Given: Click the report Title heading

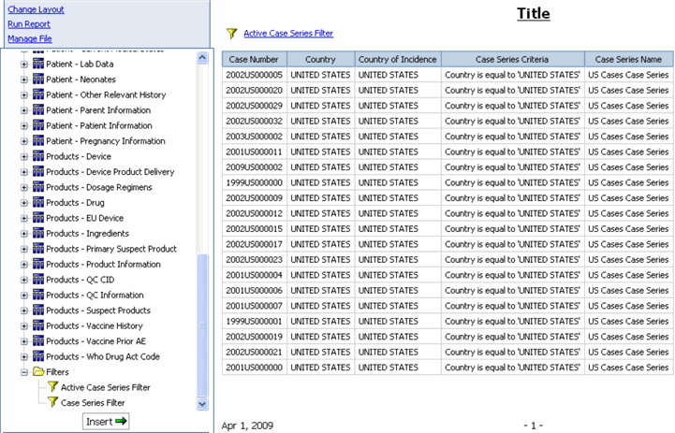Looking at the screenshot, I should pos(534,13).
